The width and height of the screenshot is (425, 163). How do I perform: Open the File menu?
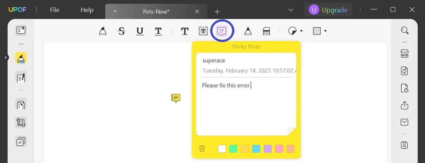(55, 10)
